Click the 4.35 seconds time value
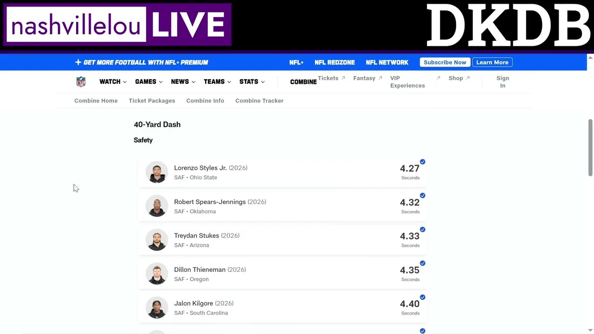 click(x=410, y=270)
